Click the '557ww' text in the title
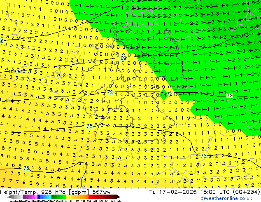The width and height of the screenshot is (261, 202). click(x=102, y=192)
